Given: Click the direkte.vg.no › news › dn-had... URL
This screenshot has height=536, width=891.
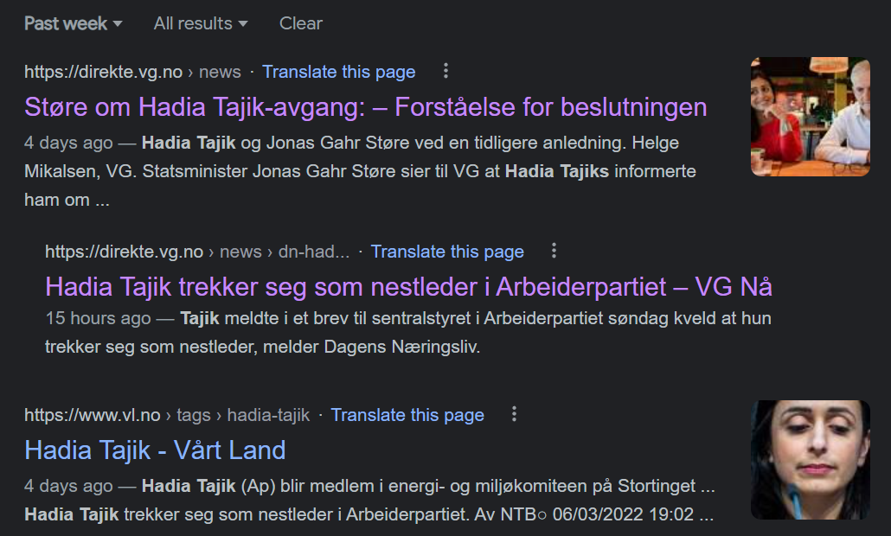Looking at the screenshot, I should [197, 252].
